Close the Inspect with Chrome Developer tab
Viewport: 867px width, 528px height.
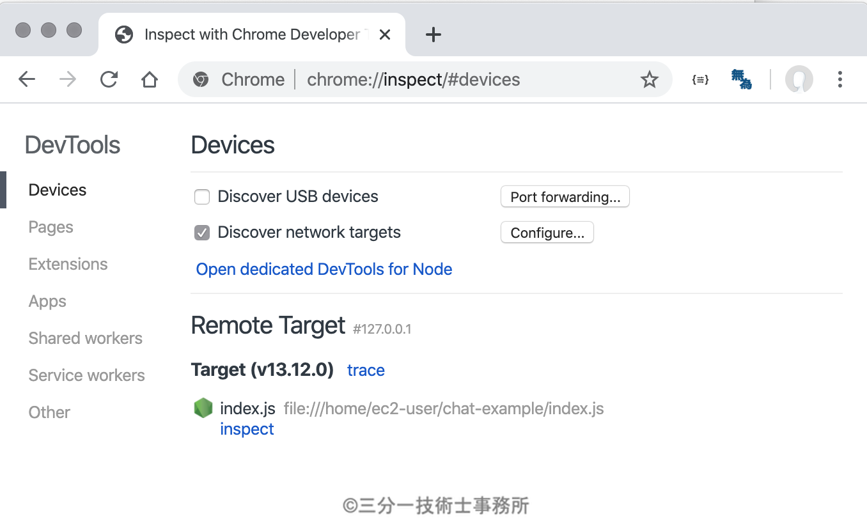385,35
